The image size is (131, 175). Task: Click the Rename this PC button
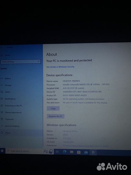tap(56, 116)
